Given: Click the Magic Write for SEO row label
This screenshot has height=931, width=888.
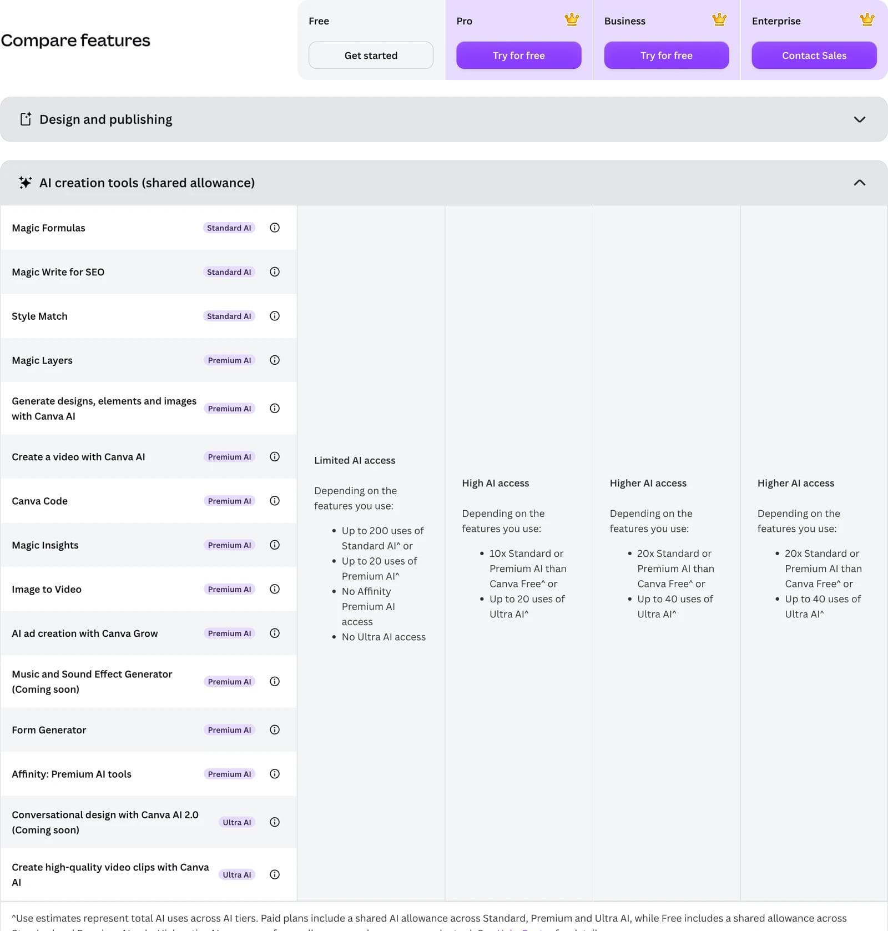Looking at the screenshot, I should coord(58,272).
